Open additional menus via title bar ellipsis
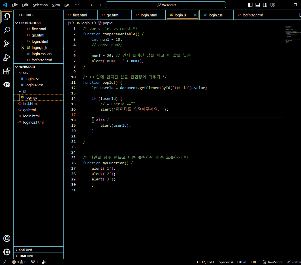This screenshot has width=301, height=265. point(77,5)
